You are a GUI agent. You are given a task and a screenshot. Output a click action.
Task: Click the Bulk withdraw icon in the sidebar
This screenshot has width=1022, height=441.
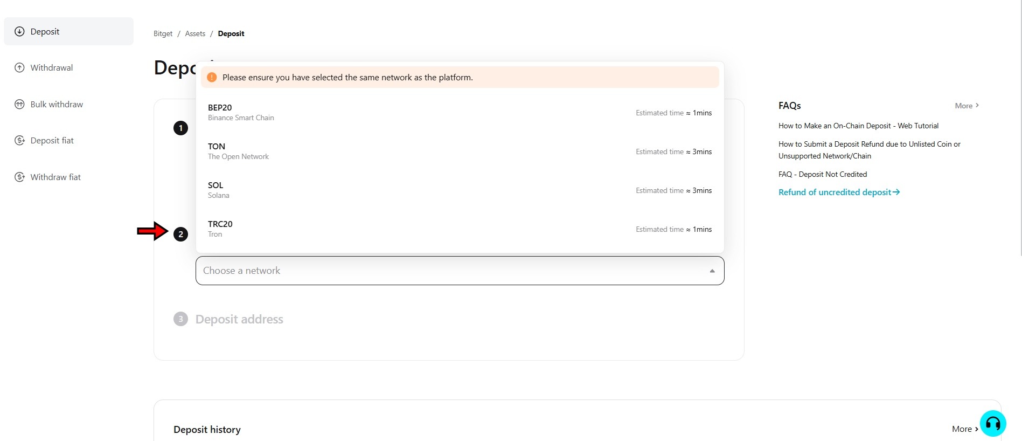coord(19,104)
